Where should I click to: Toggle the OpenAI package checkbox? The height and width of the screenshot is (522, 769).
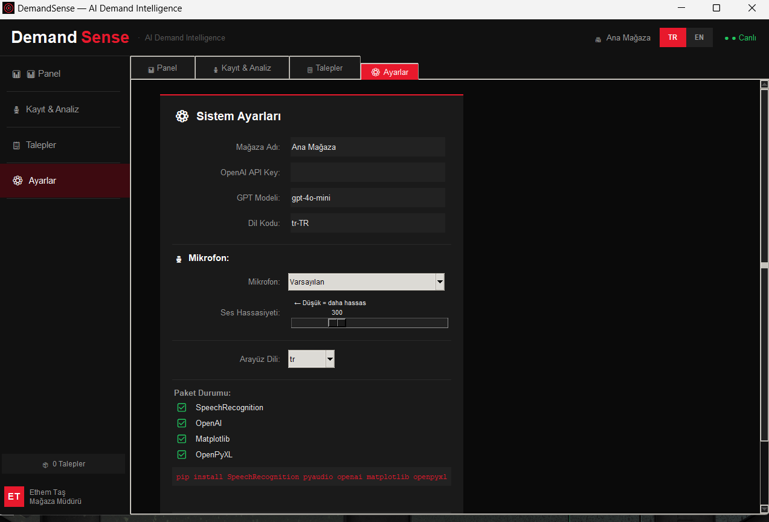(x=182, y=424)
